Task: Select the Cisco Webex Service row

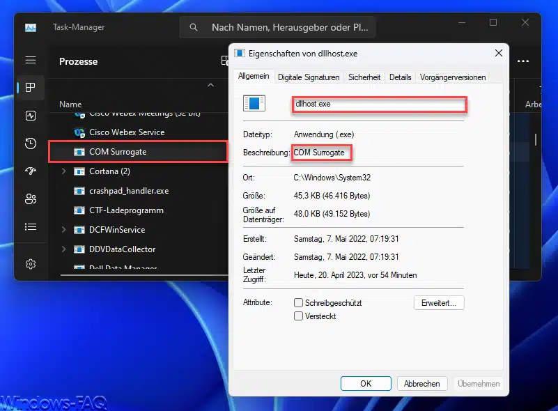Action: click(x=138, y=132)
